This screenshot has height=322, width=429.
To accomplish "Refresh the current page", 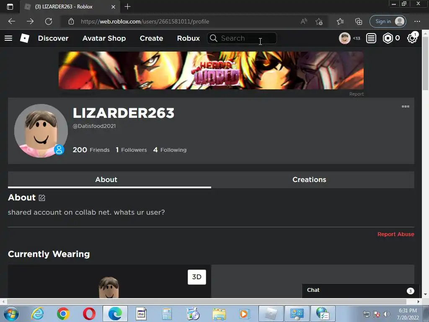I will [x=49, y=21].
